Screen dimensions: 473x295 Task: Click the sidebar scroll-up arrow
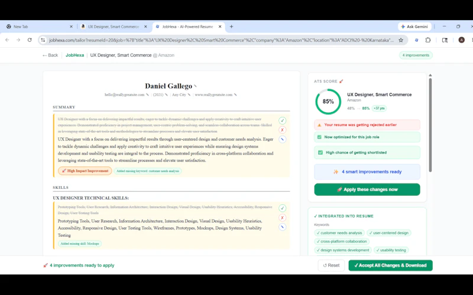pos(430,76)
